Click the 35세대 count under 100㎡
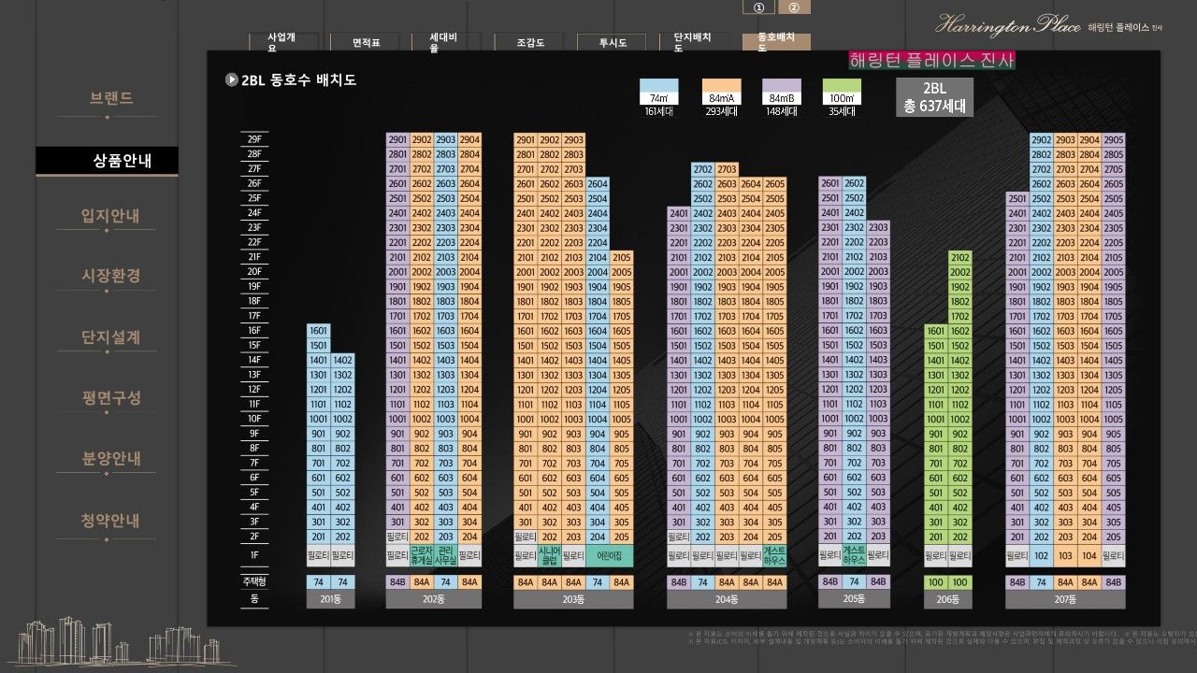 click(843, 111)
